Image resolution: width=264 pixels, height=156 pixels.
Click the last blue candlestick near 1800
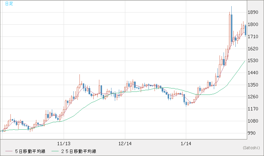point(245,30)
